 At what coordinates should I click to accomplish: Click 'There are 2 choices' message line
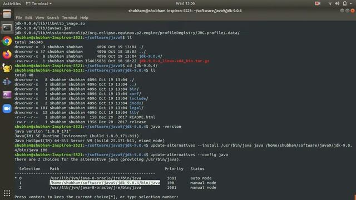(98, 159)
